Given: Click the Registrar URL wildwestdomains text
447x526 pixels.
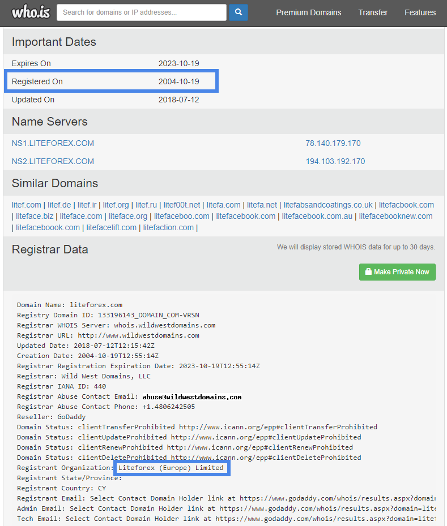Looking at the screenshot, I should tap(138, 335).
